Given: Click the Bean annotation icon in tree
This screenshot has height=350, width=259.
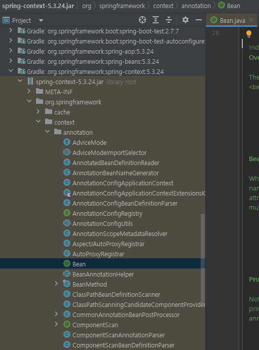Looking at the screenshot, I should [x=67, y=263].
